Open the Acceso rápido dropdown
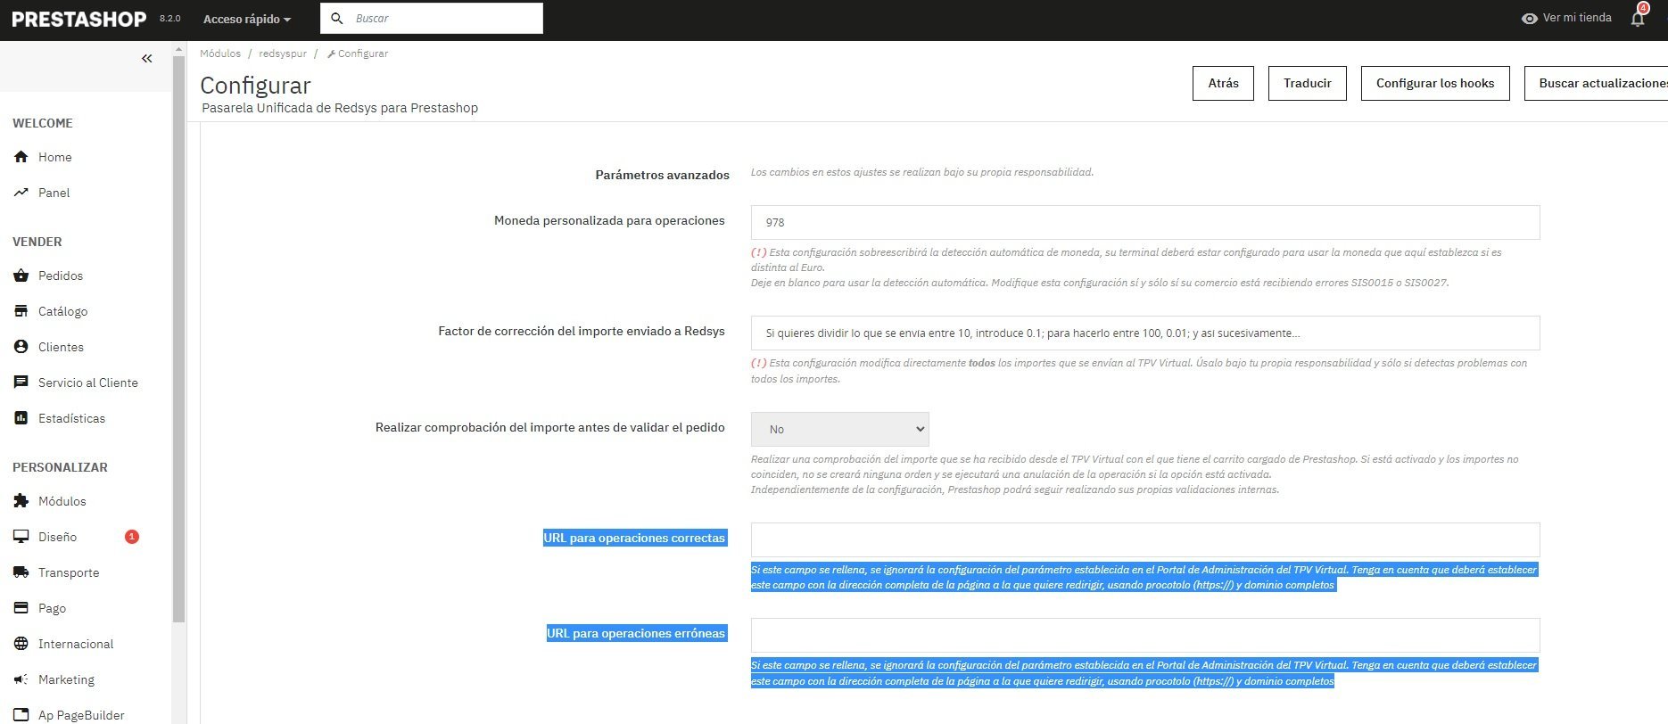Image resolution: width=1668 pixels, height=724 pixels. pyautogui.click(x=247, y=19)
